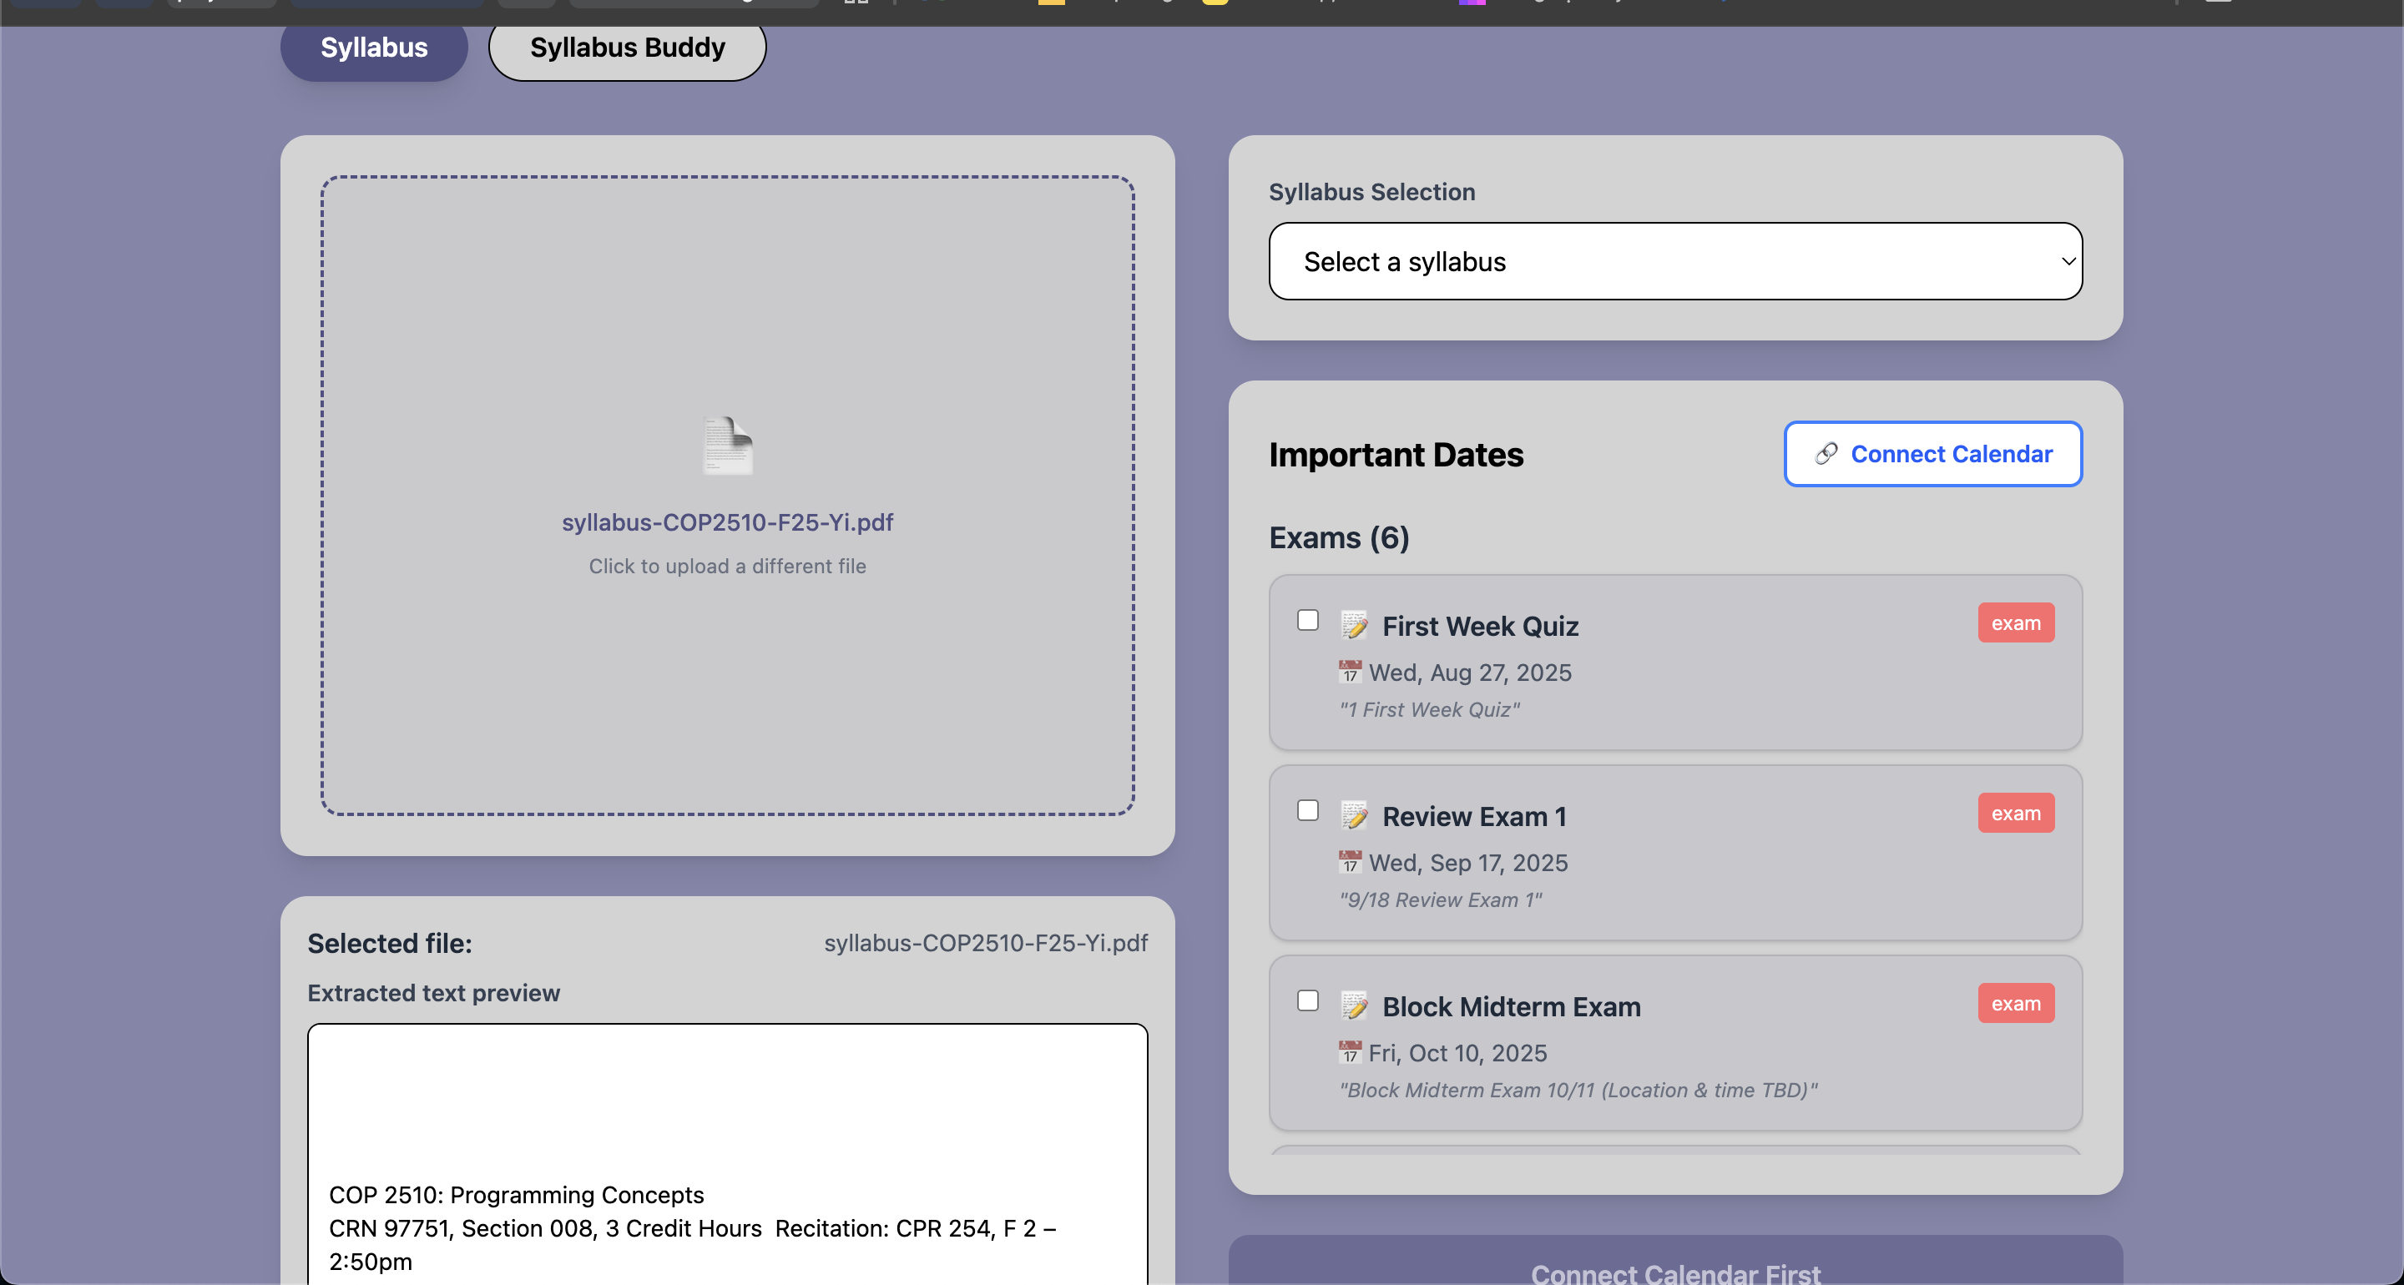This screenshot has width=2404, height=1285.
Task: Click the PDF document icon in upload area
Action: [727, 445]
